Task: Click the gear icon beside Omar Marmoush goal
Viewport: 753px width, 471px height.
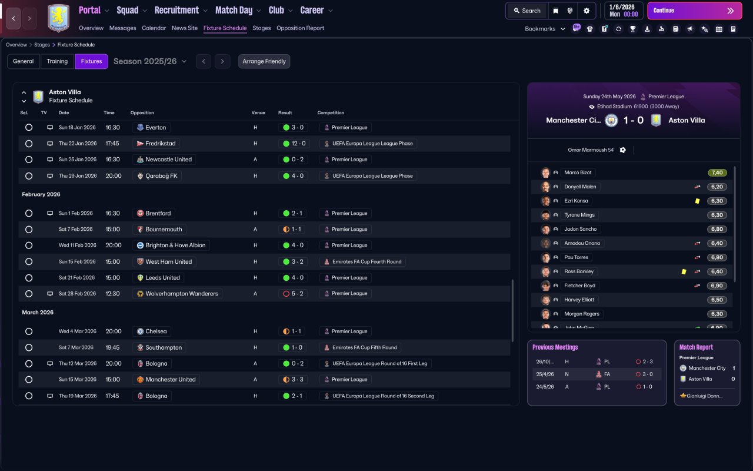Action: (623, 150)
